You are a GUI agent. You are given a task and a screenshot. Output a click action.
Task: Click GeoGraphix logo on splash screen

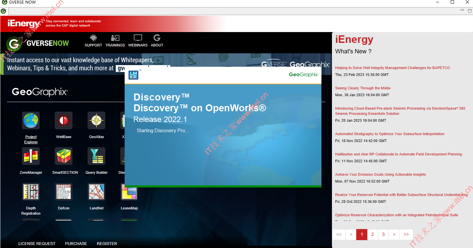click(x=303, y=75)
